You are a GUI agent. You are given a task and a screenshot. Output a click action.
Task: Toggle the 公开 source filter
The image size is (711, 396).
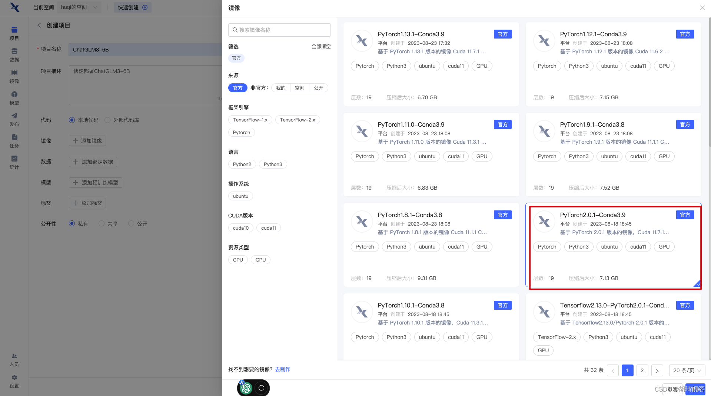tap(318, 88)
